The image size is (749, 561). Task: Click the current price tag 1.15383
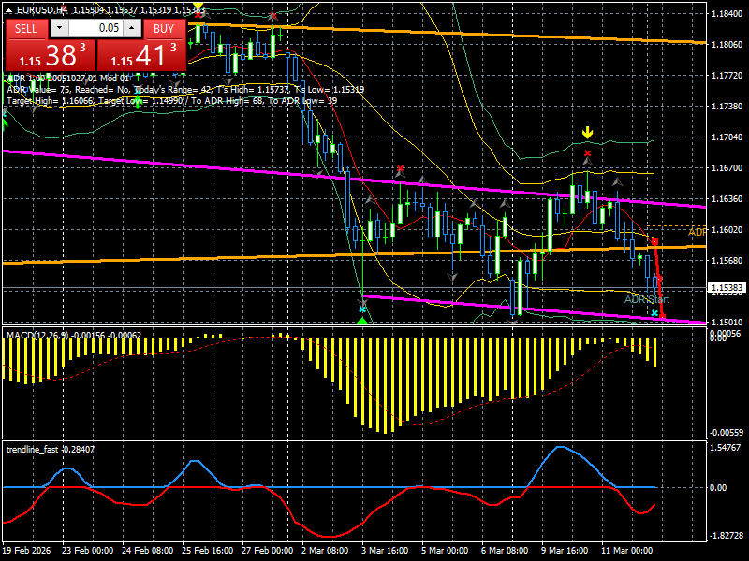click(727, 288)
